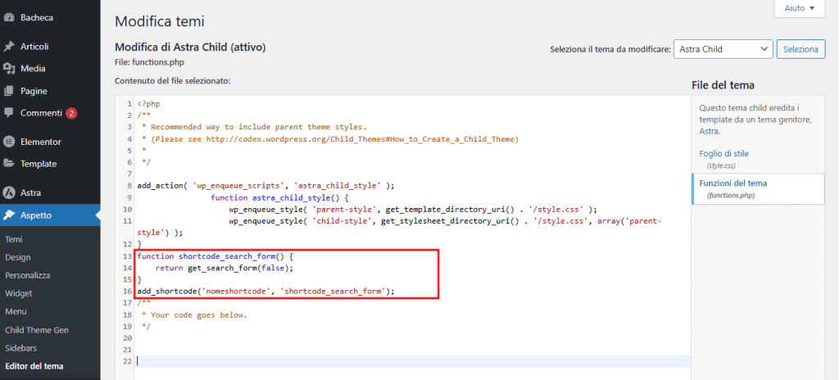The width and height of the screenshot is (839, 380).
Task: Click 'return get_search_form(false);' code line
Action: tap(224, 268)
